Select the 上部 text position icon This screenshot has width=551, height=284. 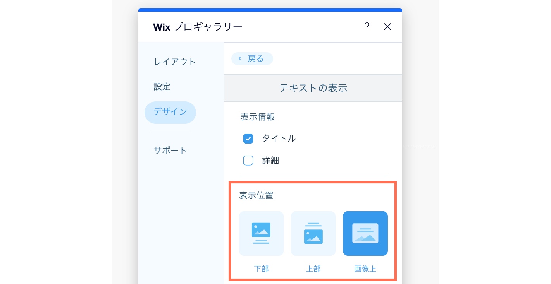tap(313, 233)
